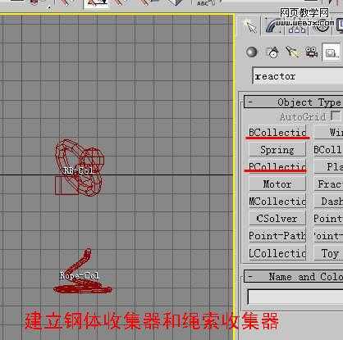The image size is (343, 340).
Task: Click the underlined BCollection button at top
Action: tap(277, 133)
